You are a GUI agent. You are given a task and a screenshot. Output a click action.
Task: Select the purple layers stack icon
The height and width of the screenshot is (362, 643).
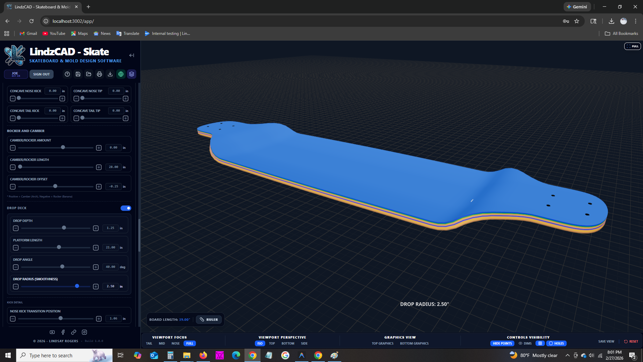tap(131, 74)
